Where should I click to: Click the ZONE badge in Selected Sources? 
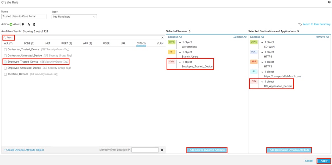(x=171, y=42)
